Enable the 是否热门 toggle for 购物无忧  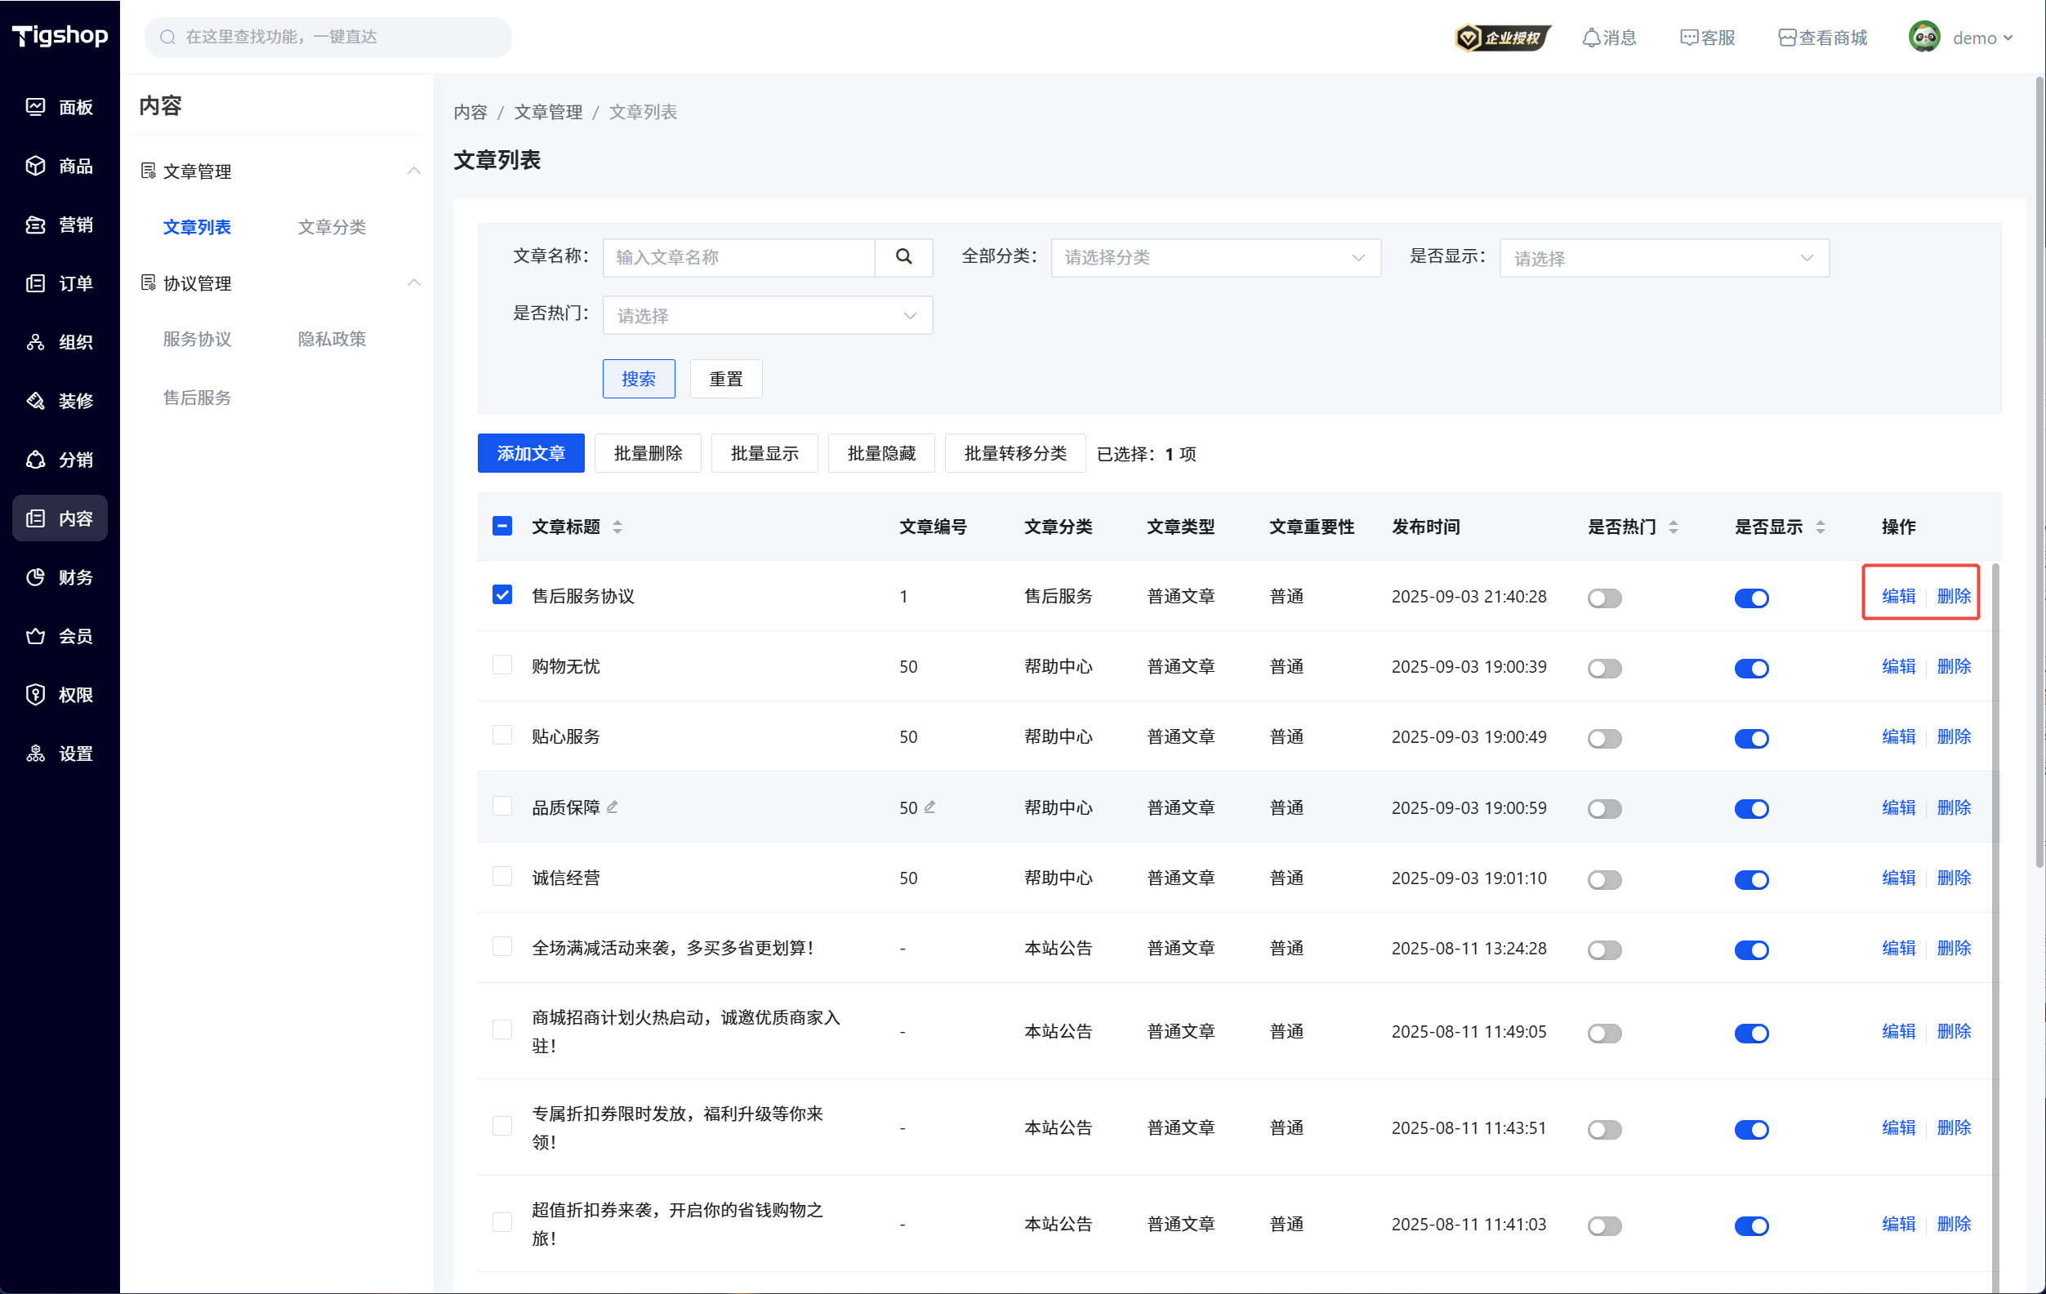click(1604, 669)
